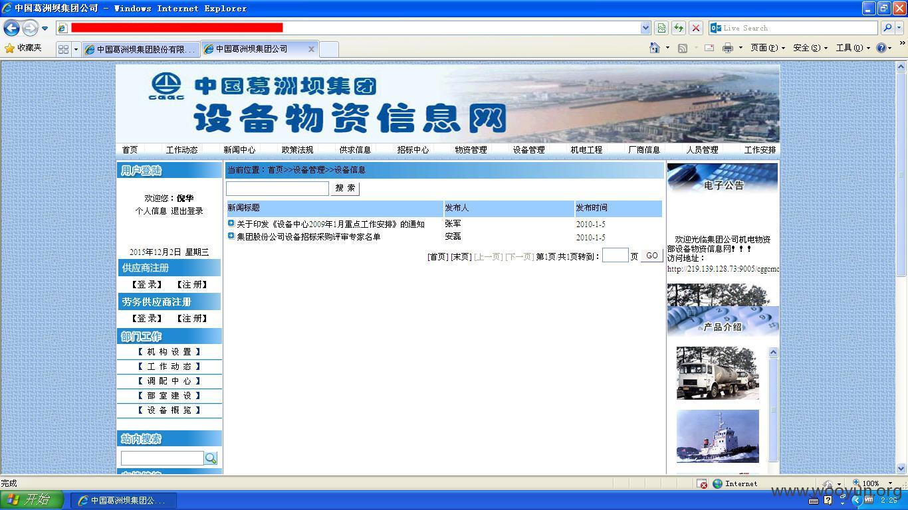Open the 安全(S) menu
The width and height of the screenshot is (908, 510).
coord(810,48)
